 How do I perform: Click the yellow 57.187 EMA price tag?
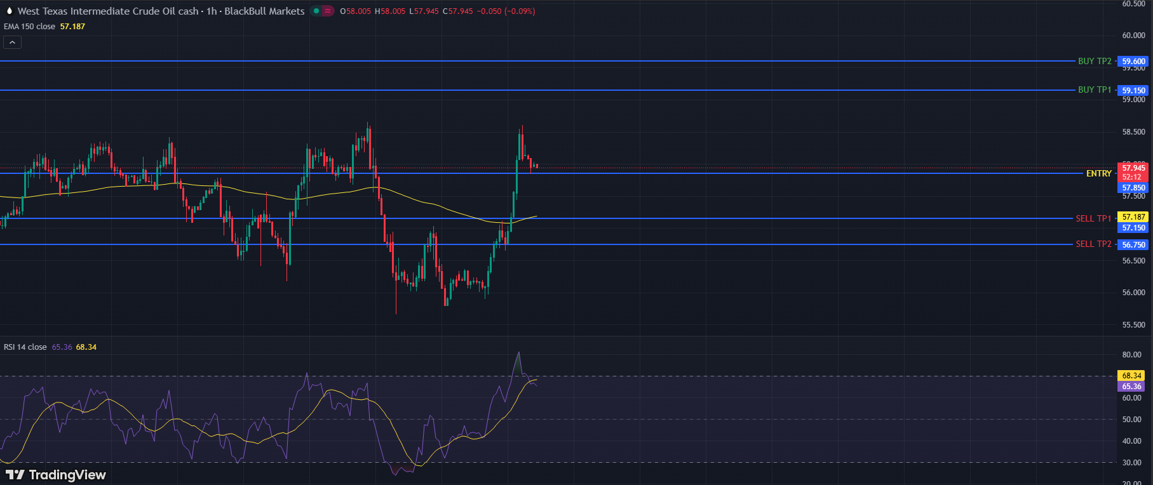(x=1133, y=217)
